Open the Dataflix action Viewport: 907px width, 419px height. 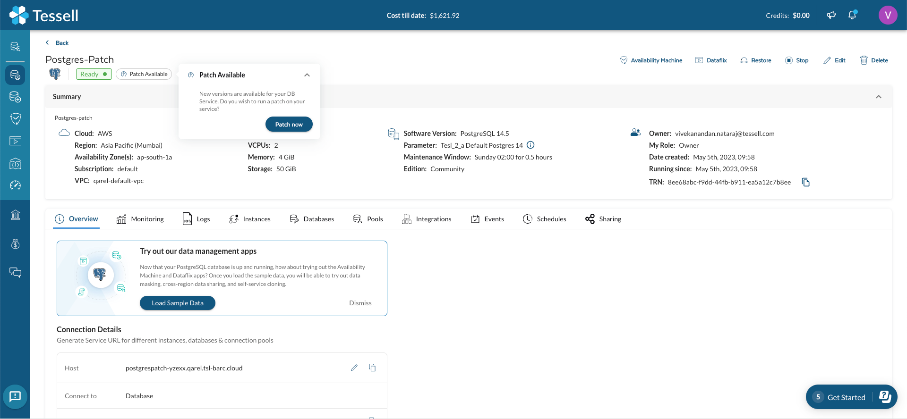click(x=711, y=60)
